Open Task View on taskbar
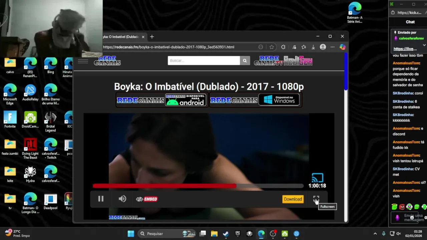Screen dimensions: 427x240 tap(202, 234)
